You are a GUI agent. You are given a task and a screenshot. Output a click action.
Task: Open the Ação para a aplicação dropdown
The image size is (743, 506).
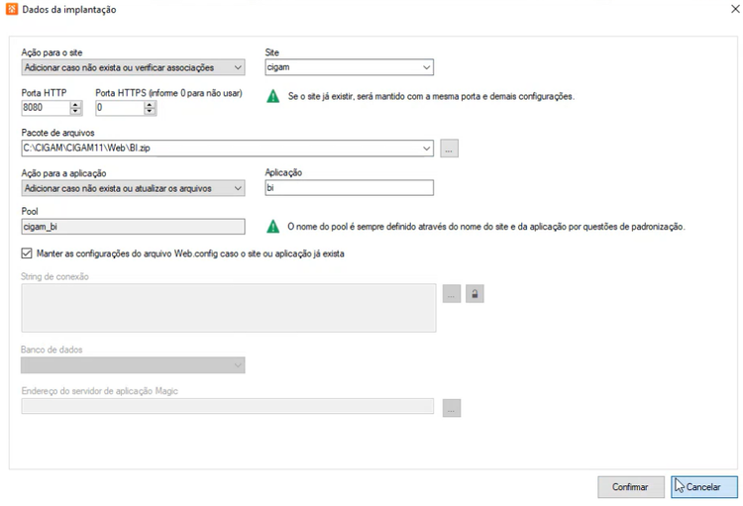click(133, 188)
